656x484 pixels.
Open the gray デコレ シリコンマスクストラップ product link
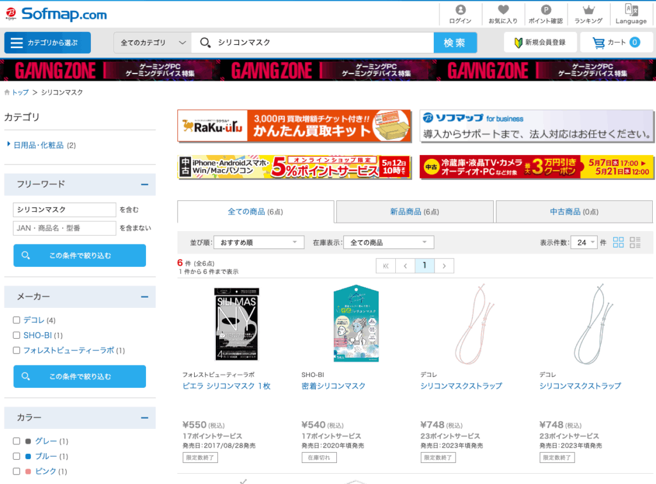pos(580,386)
